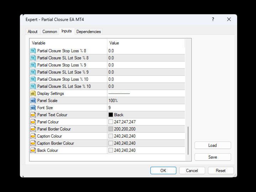
Task: Click icon beside Partial Closure Stop Loss % 10
Action: (x=33, y=79)
